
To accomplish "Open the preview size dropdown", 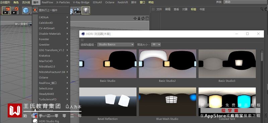I will 156,45.
